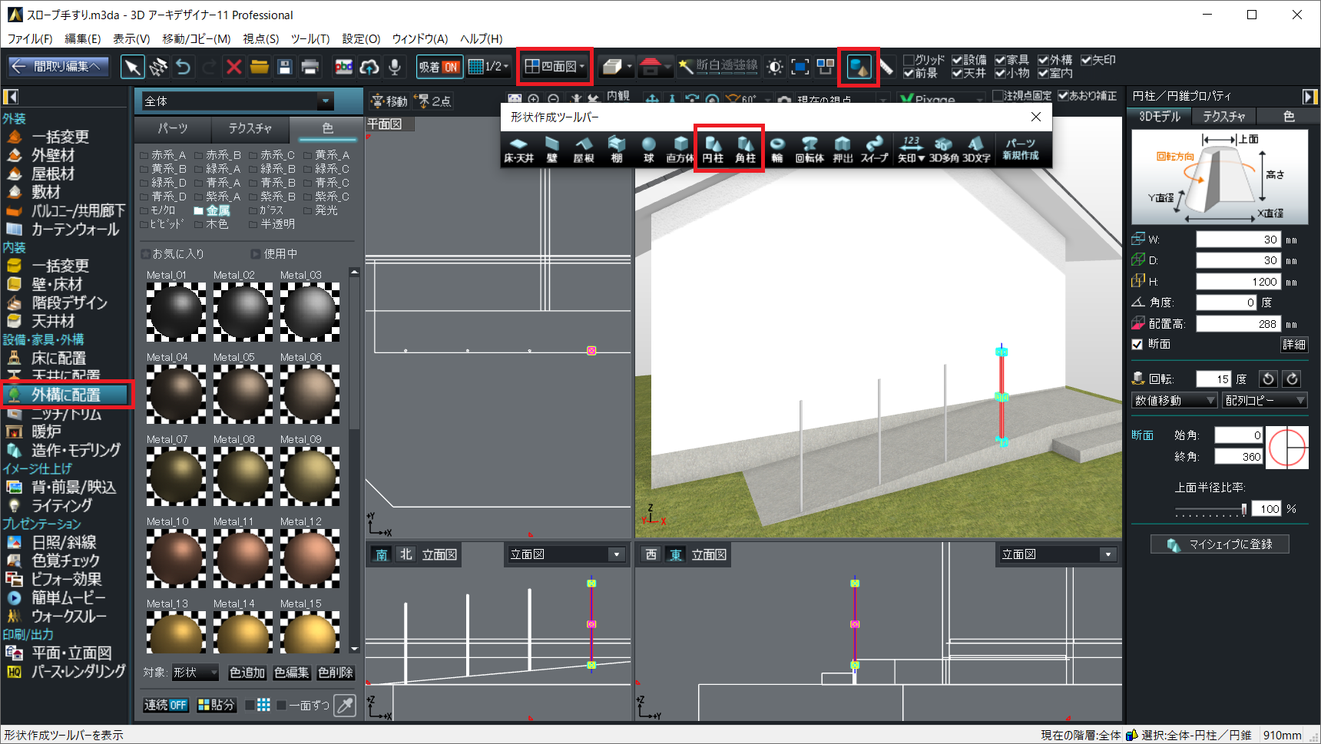The height and width of the screenshot is (744, 1321).
Task: Pick the スイープ sweep shape tool
Action: (x=874, y=148)
